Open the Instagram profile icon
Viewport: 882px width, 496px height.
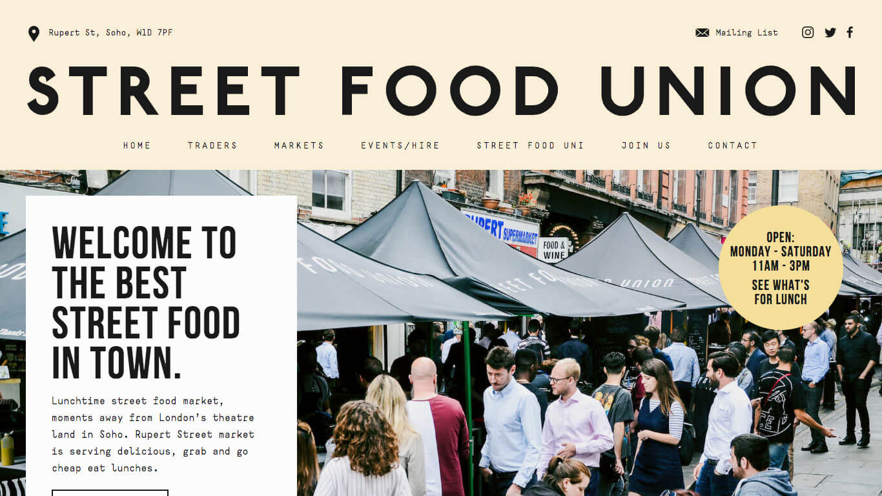point(808,32)
